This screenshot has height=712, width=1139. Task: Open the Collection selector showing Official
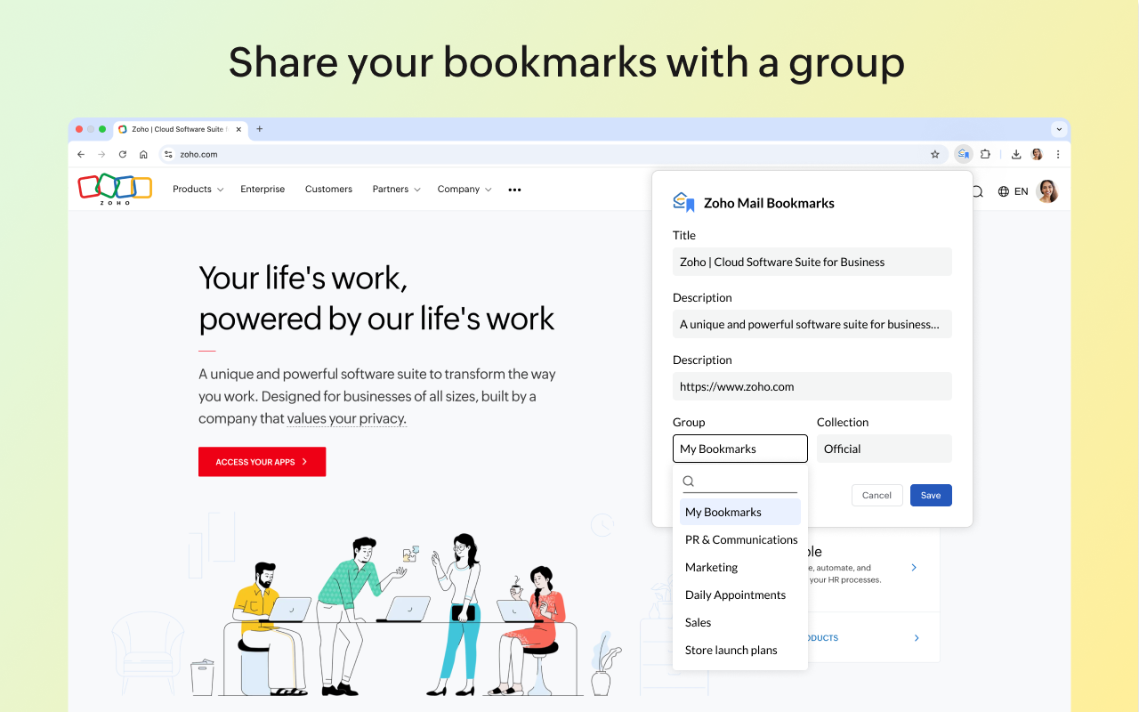884,449
